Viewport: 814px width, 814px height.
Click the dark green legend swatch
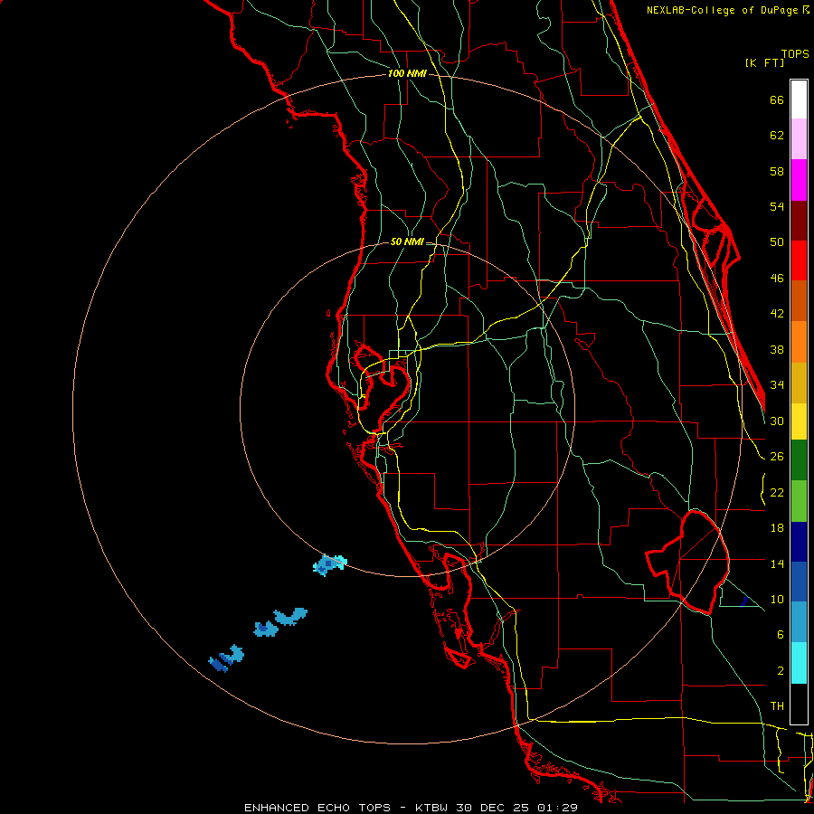point(799,460)
